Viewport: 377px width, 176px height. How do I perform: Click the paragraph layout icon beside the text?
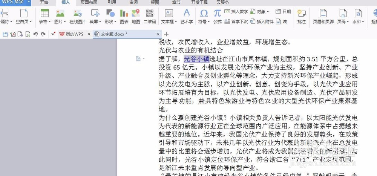138,58
